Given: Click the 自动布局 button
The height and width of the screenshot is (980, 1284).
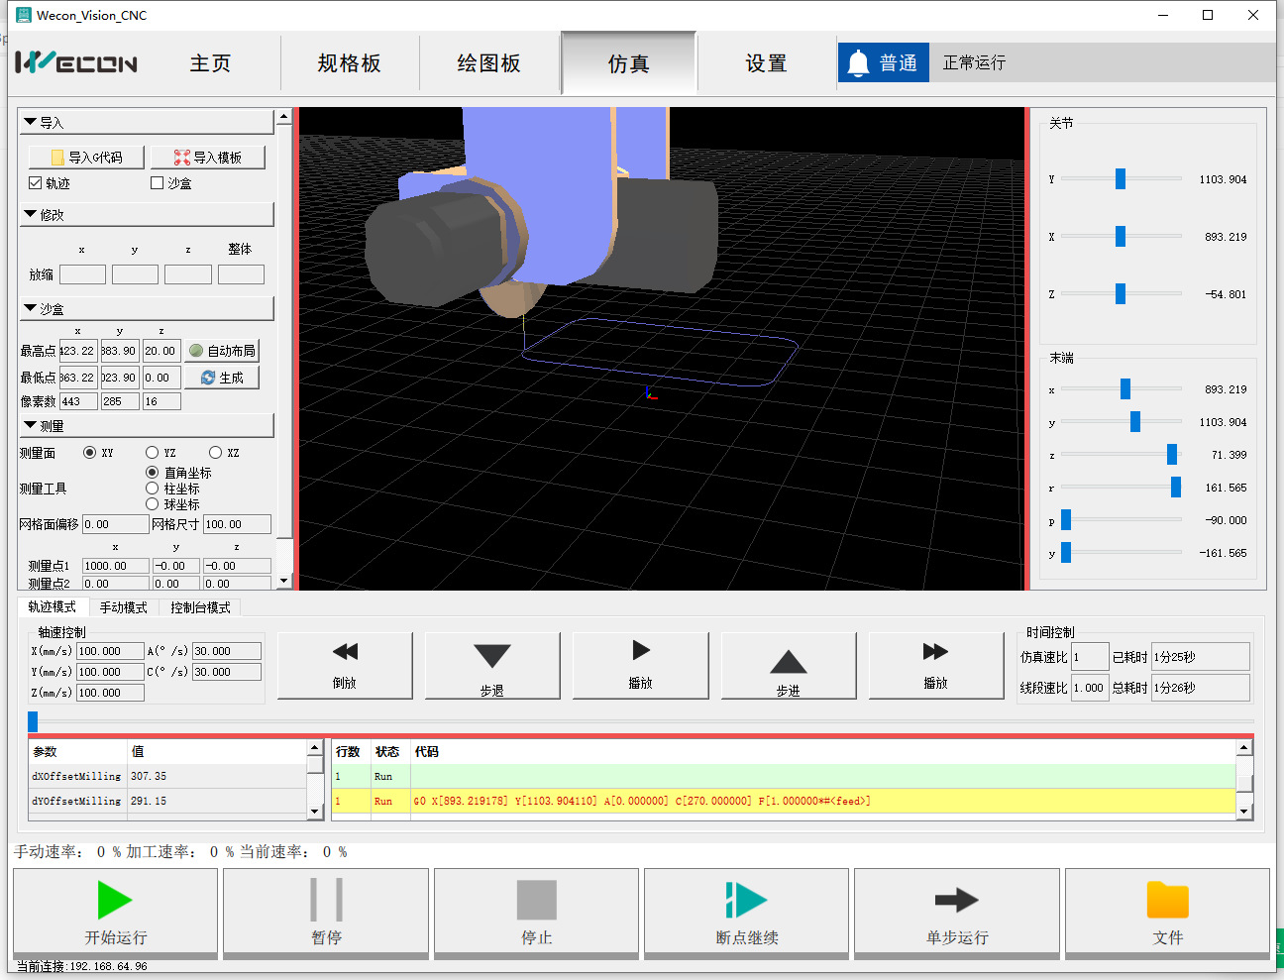Looking at the screenshot, I should [222, 351].
